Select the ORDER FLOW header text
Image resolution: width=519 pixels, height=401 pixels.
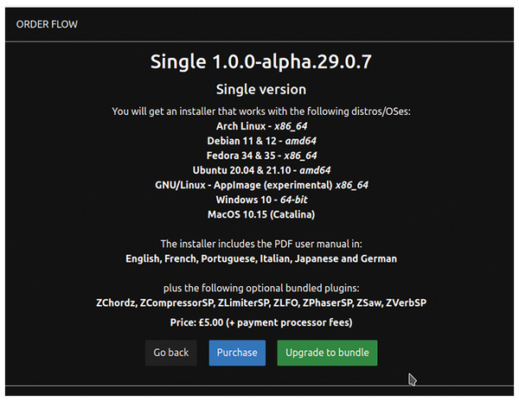click(x=47, y=24)
